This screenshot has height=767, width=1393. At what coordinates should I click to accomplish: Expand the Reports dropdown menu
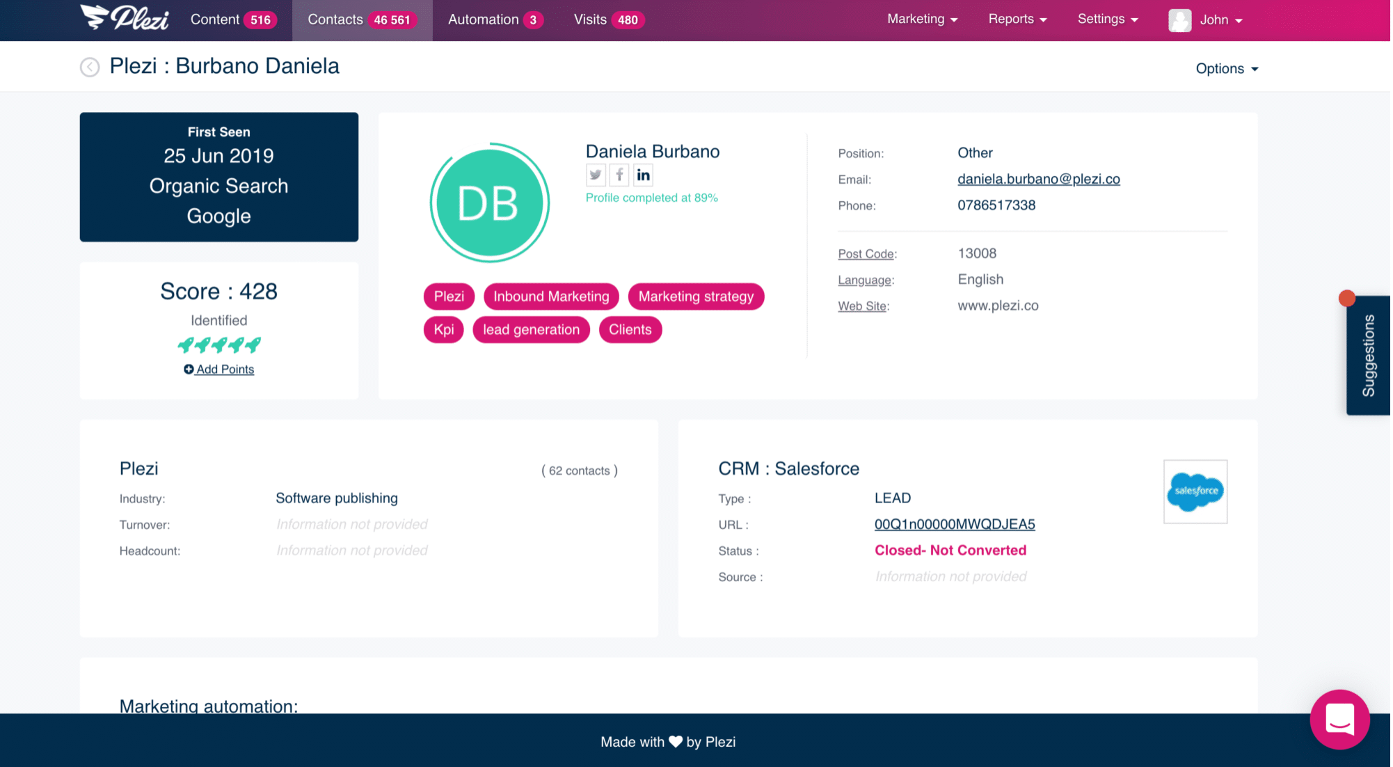(1017, 19)
